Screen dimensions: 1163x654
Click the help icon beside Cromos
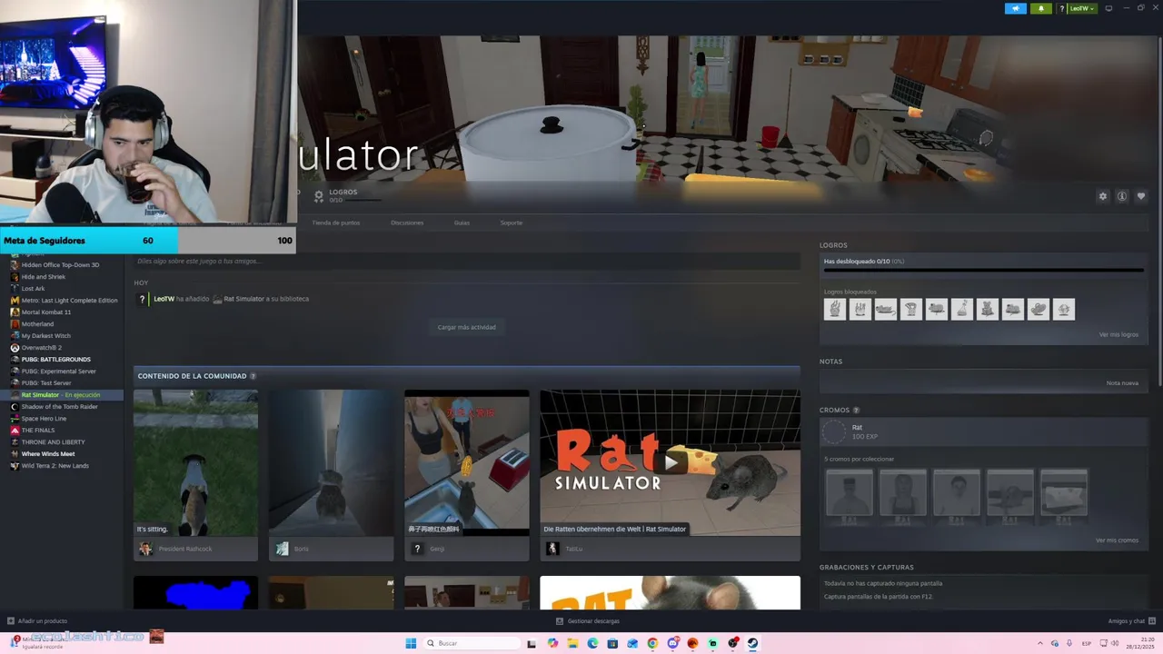856,411
